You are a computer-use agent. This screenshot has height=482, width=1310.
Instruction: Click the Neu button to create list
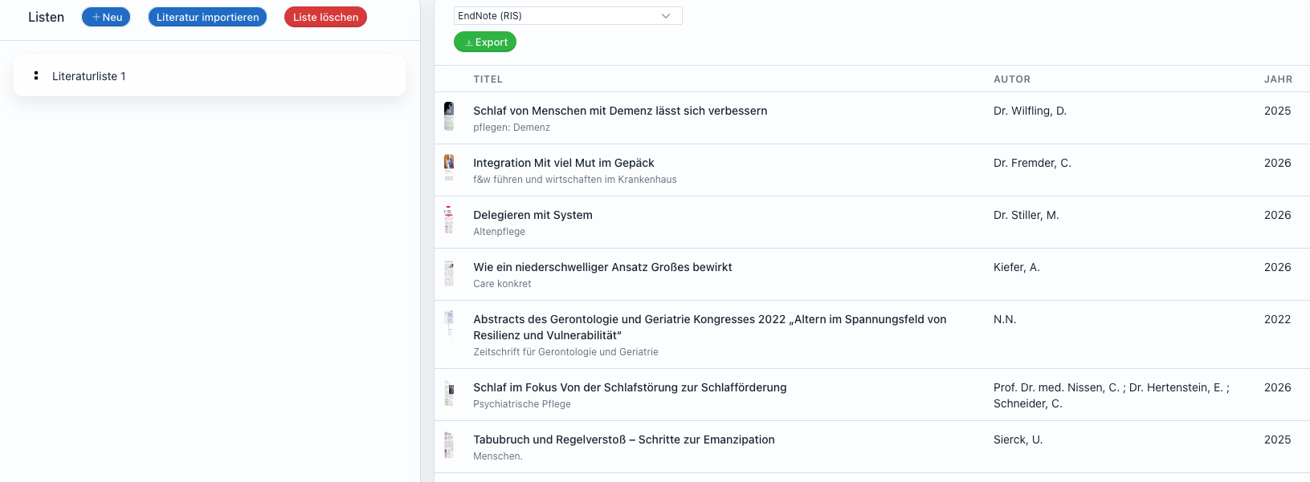106,17
